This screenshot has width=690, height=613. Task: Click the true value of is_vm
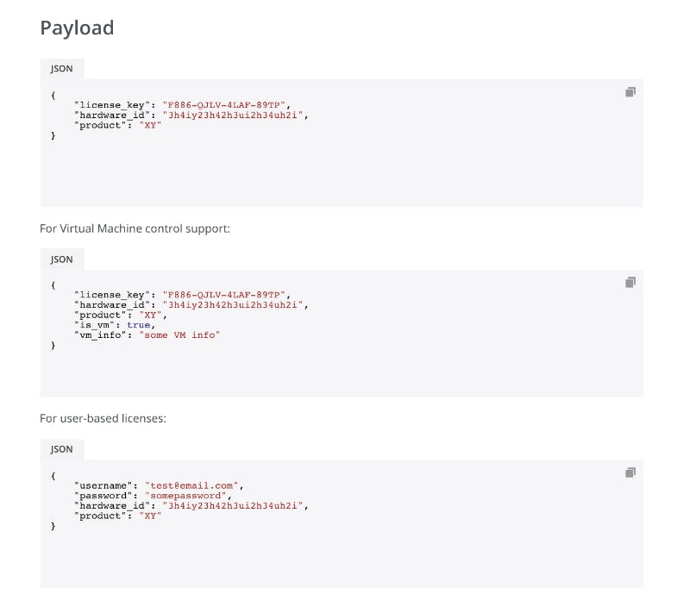point(139,325)
